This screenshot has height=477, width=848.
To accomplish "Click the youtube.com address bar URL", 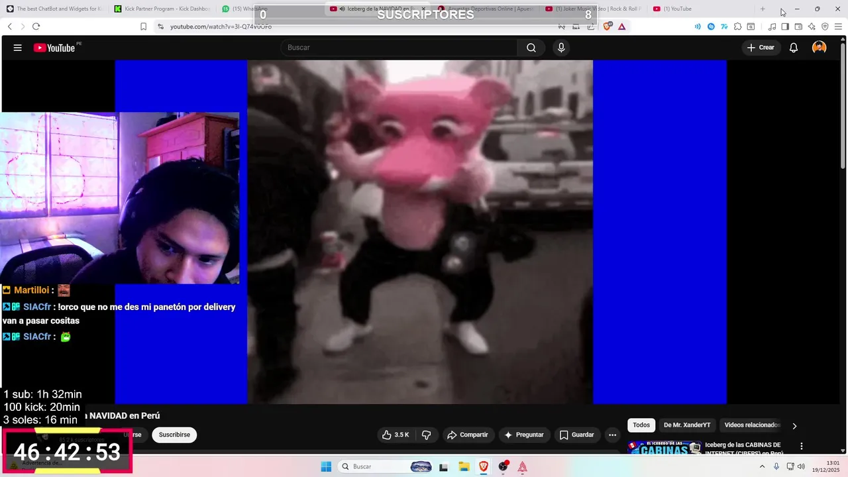I will tap(221, 26).
